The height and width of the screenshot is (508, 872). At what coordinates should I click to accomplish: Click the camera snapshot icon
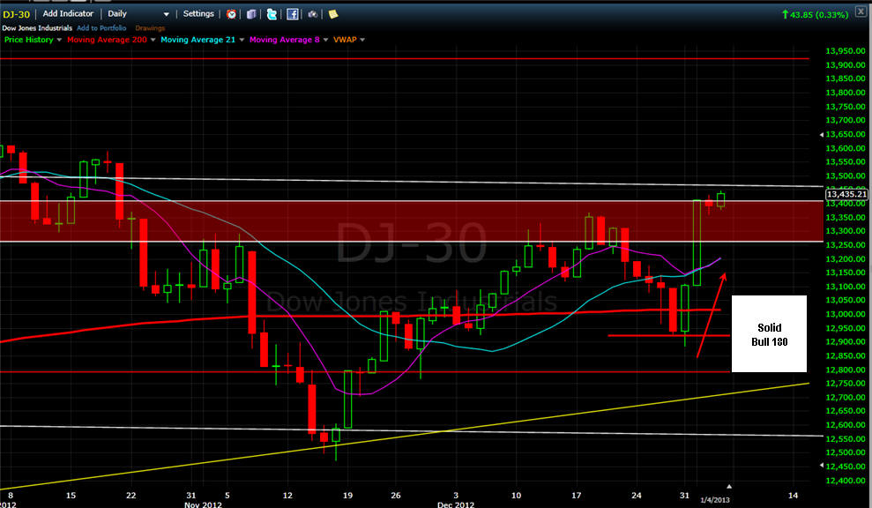312,14
